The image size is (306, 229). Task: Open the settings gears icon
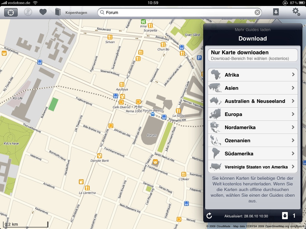click(296, 12)
